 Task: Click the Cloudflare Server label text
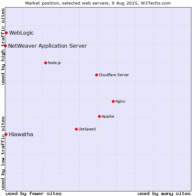(x=114, y=75)
